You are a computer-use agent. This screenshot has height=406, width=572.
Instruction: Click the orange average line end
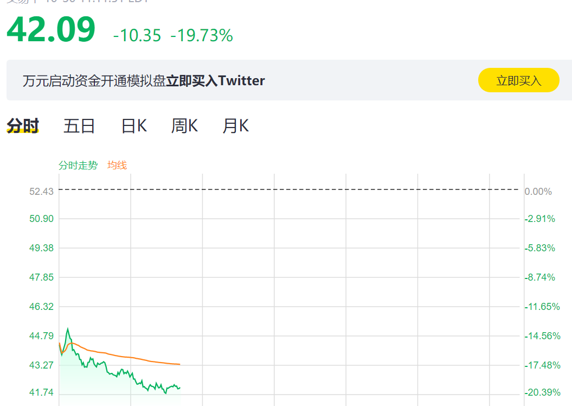pos(179,364)
